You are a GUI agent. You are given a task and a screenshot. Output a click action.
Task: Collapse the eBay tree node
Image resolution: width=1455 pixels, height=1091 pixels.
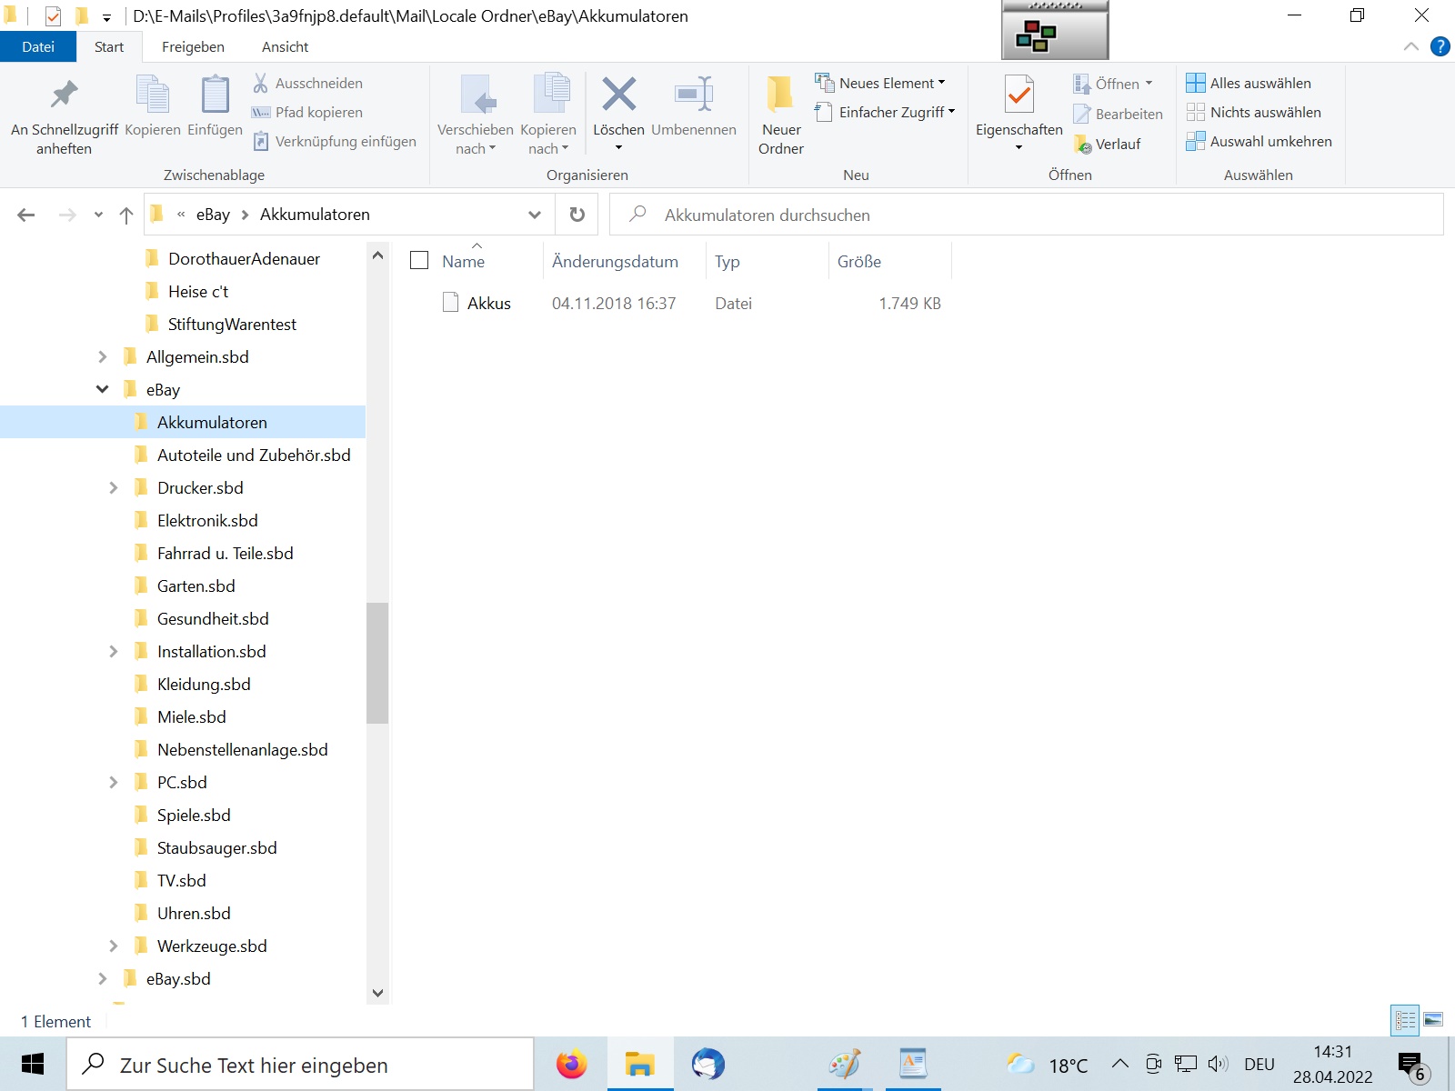103,389
